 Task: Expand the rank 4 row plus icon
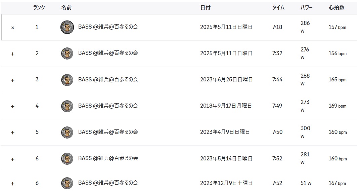(12, 107)
